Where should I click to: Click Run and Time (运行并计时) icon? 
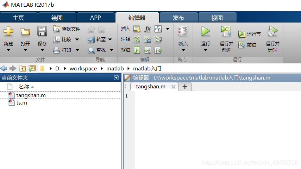pos(272,31)
